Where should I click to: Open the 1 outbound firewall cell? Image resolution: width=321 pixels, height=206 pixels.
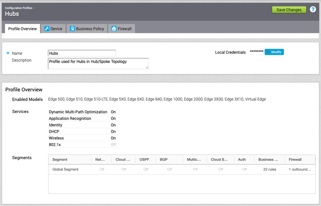(300, 169)
